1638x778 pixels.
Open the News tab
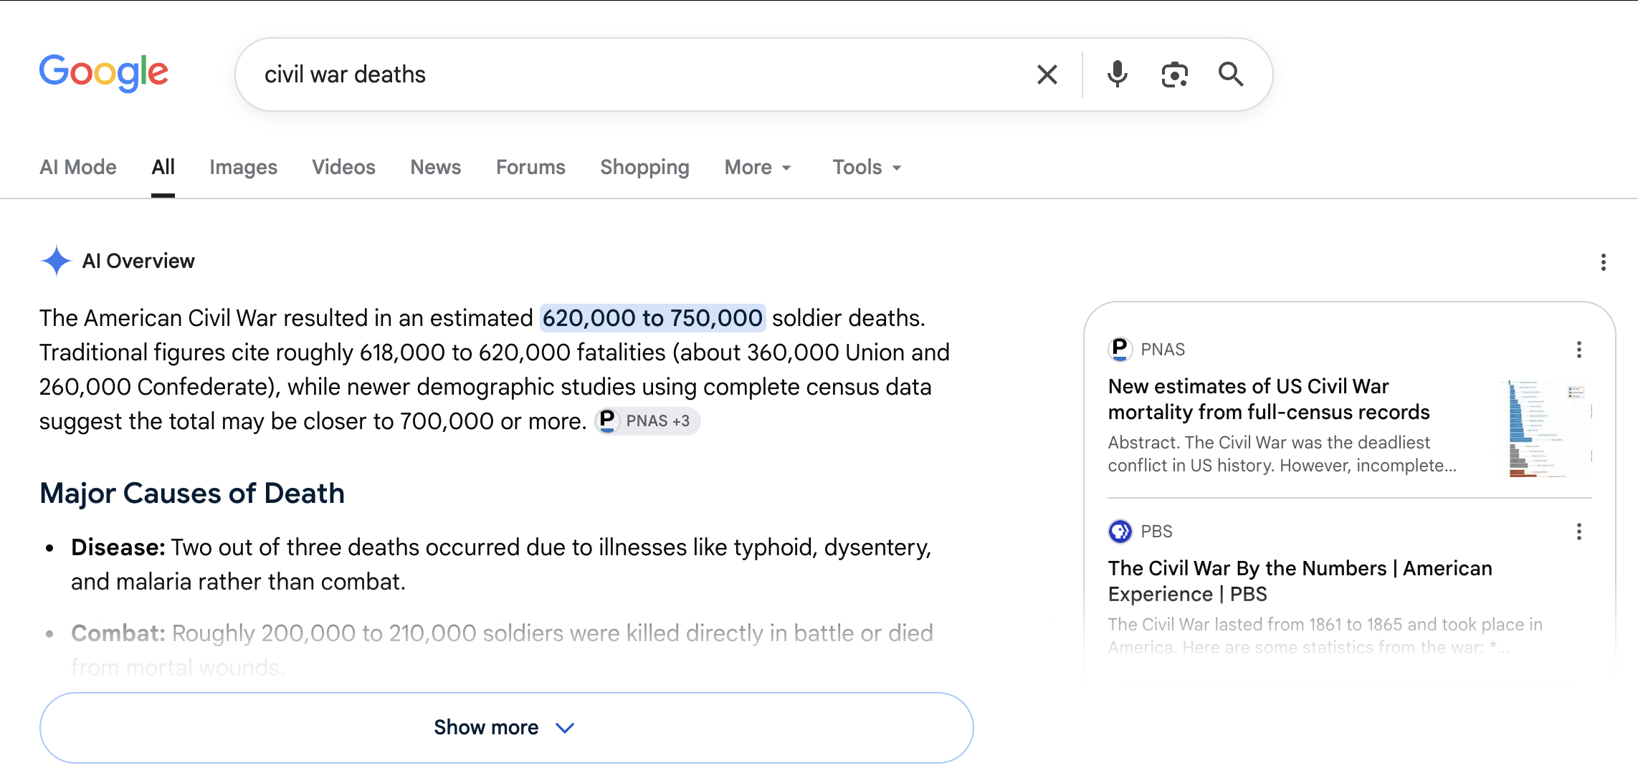pyautogui.click(x=436, y=167)
